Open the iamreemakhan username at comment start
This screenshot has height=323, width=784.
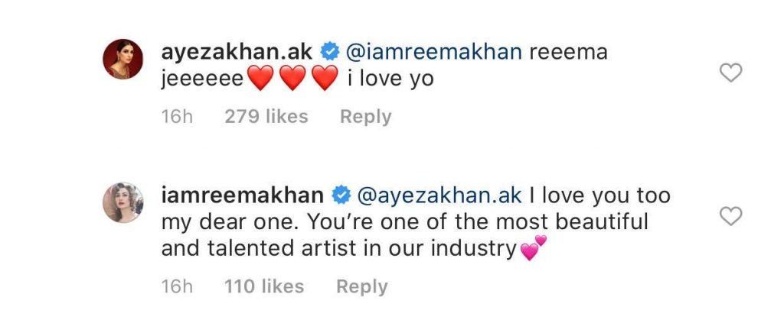(243, 195)
